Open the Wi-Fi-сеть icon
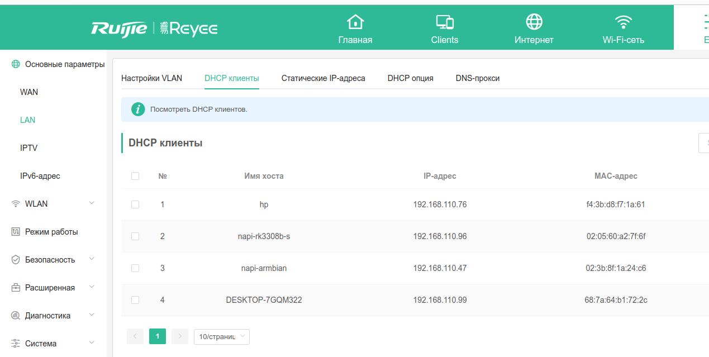 click(623, 22)
